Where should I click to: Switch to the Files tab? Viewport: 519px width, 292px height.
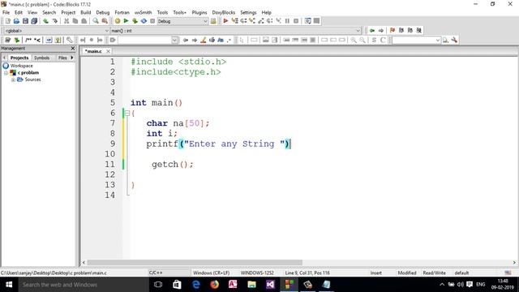coord(62,58)
